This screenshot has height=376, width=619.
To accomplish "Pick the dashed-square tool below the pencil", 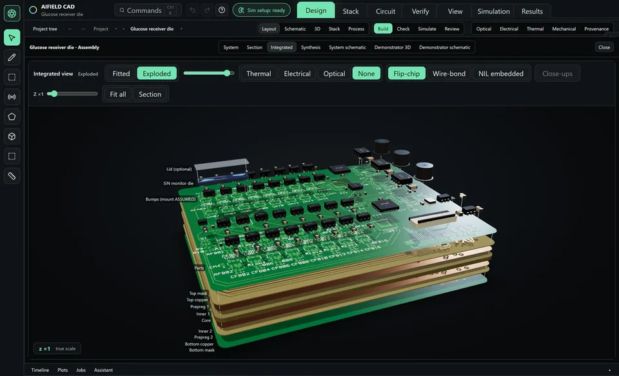I will click(x=12, y=77).
